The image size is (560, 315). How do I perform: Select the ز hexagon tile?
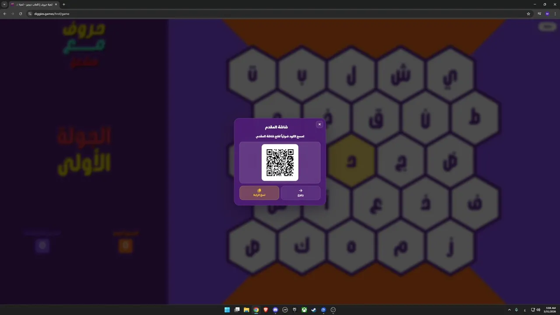click(450, 247)
